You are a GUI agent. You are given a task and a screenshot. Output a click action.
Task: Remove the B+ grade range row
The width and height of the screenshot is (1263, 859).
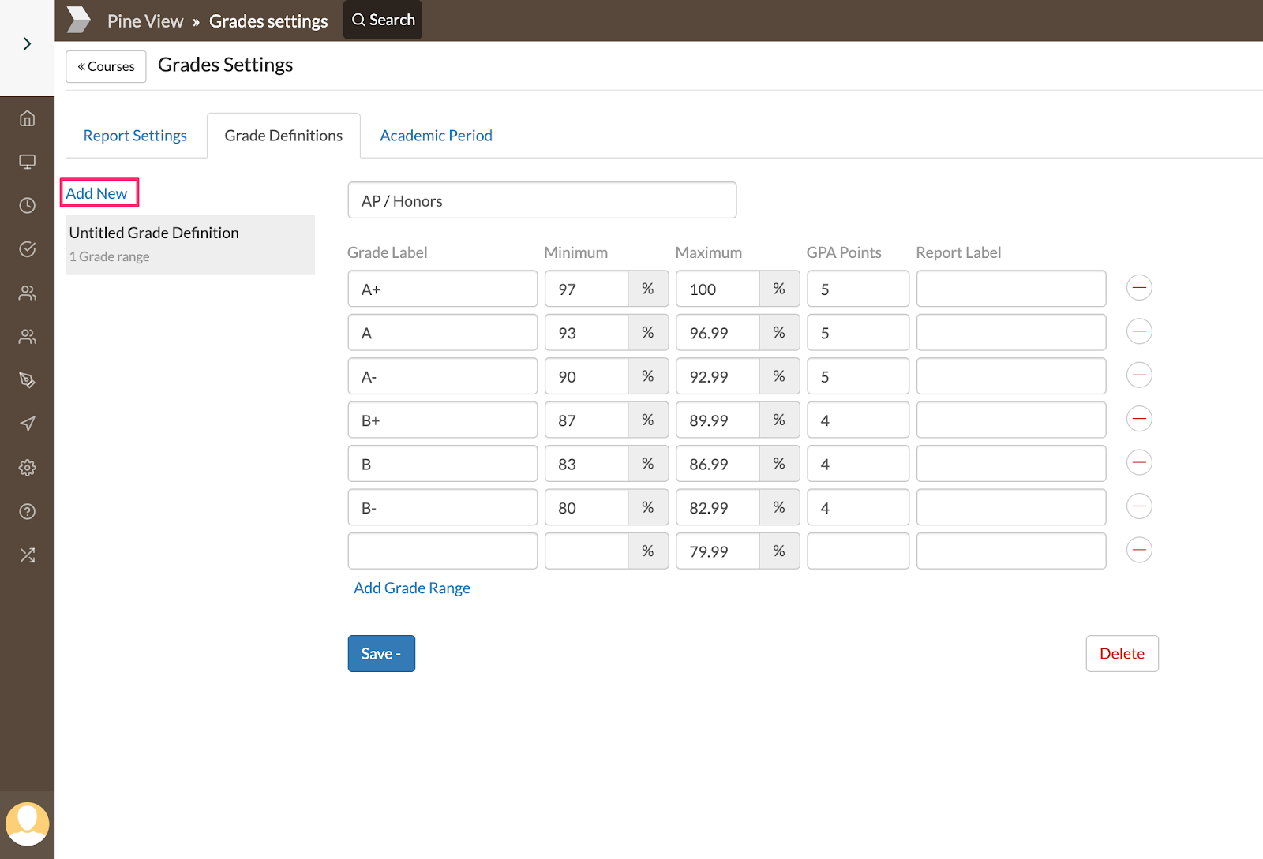pos(1139,419)
